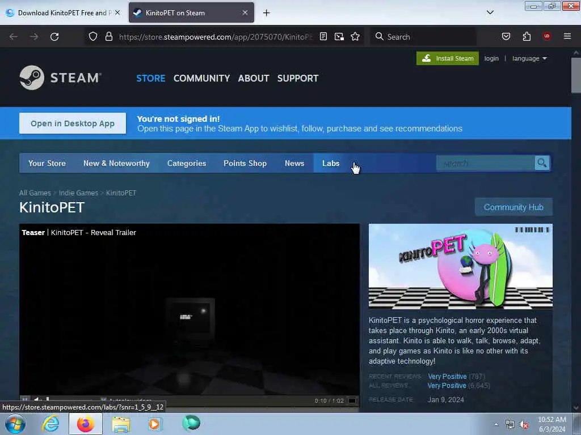
Task: Open Points Shop tab
Action: (245, 163)
